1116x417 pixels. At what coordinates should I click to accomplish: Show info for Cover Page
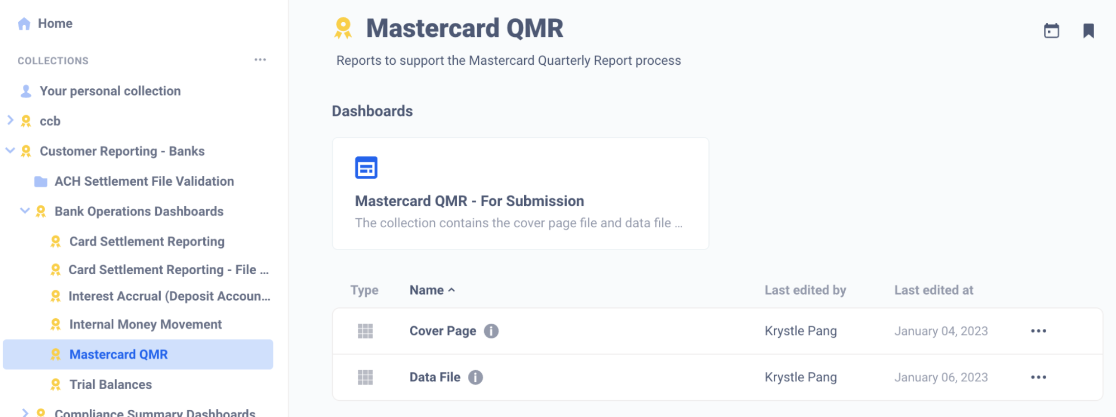[x=491, y=331]
